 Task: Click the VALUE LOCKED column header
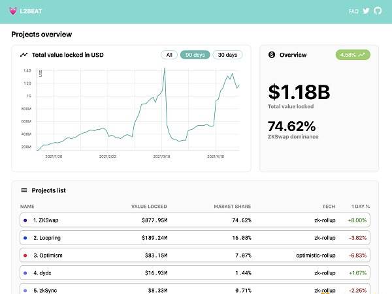pos(149,207)
